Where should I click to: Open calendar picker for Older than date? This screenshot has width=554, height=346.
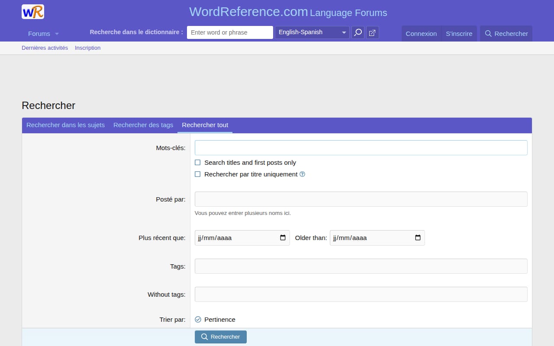418,237
